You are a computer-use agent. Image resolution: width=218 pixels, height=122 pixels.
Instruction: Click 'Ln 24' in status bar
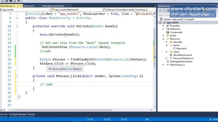point(90,120)
